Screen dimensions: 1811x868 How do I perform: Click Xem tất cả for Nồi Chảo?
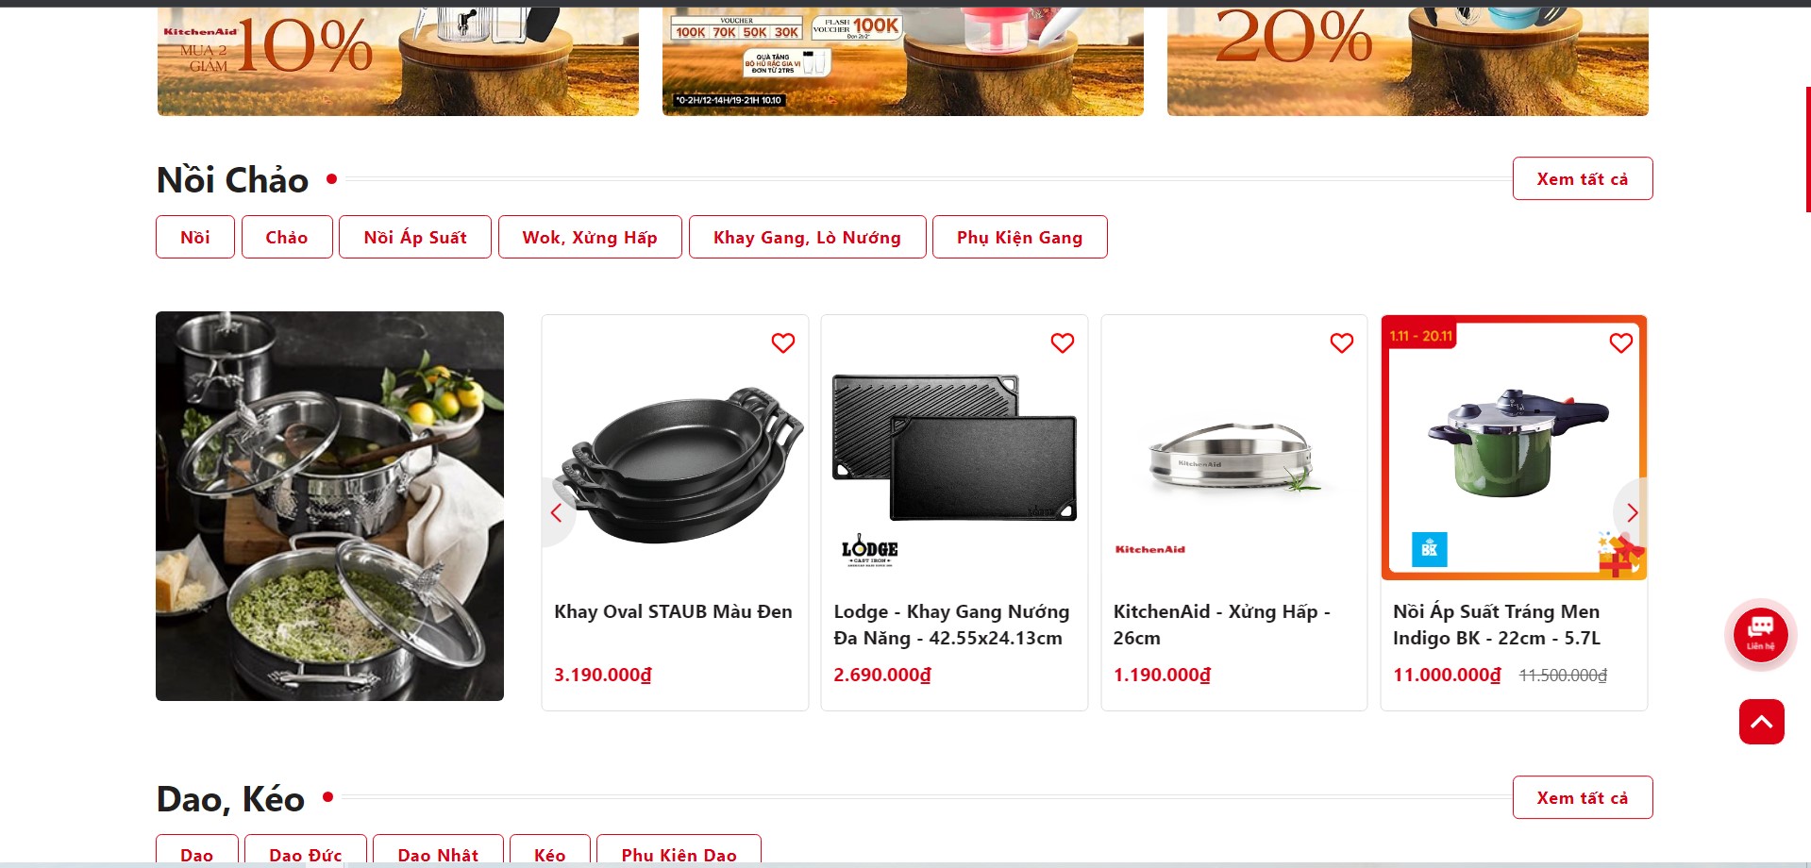1583,178
